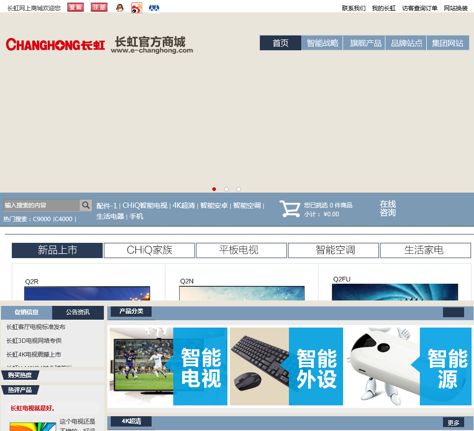This screenshot has height=431, width=474.
Task: Switch to the 促销信息 tab
Action: 27,312
